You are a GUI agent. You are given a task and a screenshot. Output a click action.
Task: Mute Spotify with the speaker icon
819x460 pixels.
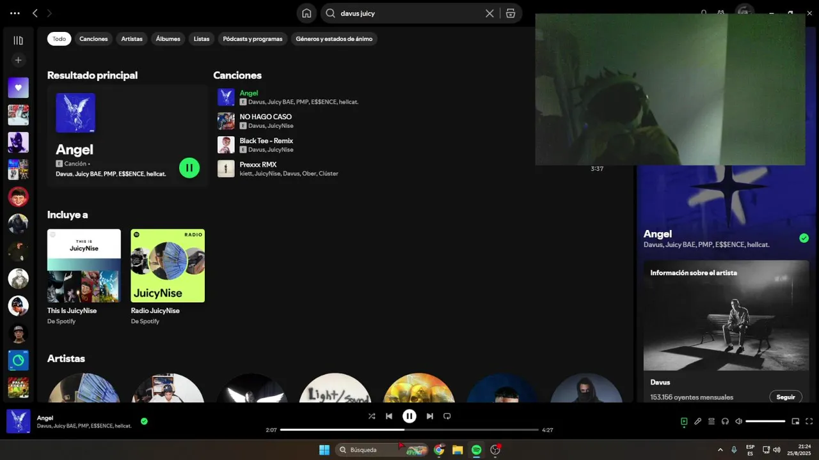pyautogui.click(x=738, y=421)
